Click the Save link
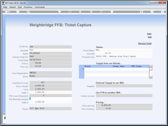The height and width of the screenshot is (126, 168). tap(149, 34)
